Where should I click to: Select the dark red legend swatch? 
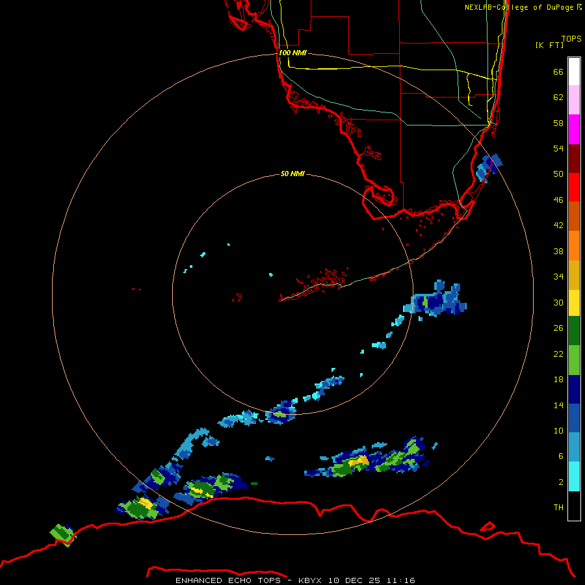coord(574,159)
